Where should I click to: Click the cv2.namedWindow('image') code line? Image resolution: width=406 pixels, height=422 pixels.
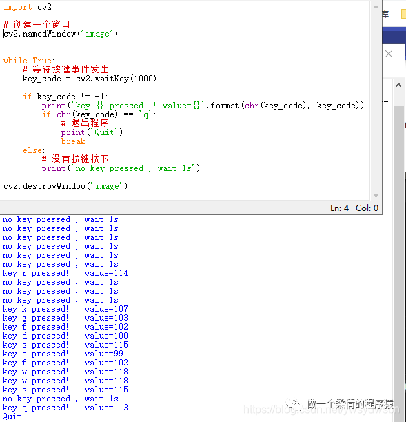click(x=61, y=34)
